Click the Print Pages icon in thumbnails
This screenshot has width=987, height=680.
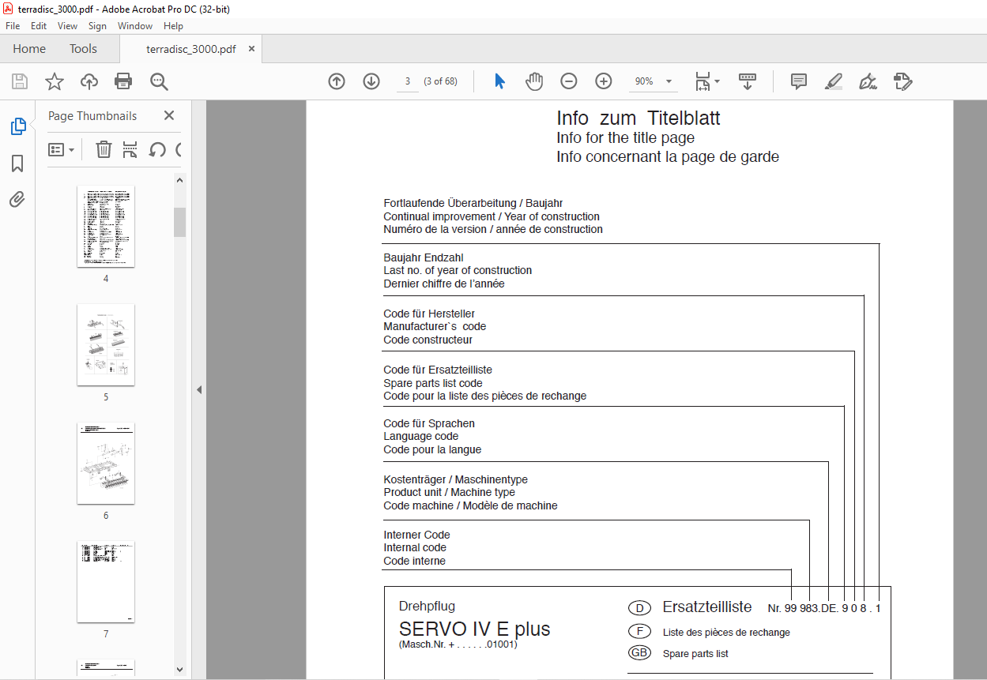(130, 149)
